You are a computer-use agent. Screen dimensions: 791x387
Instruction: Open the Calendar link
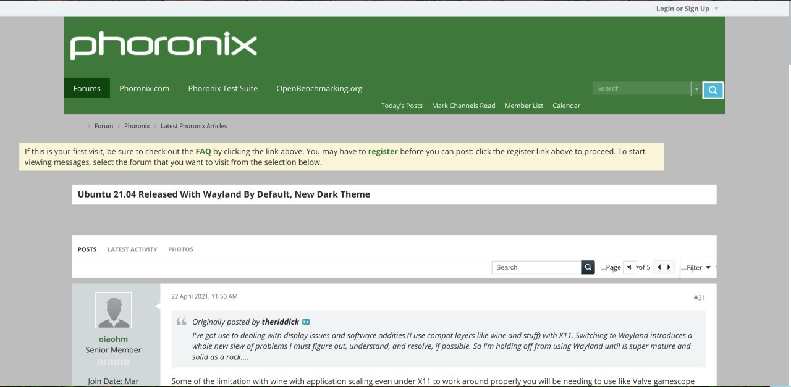pyautogui.click(x=566, y=106)
